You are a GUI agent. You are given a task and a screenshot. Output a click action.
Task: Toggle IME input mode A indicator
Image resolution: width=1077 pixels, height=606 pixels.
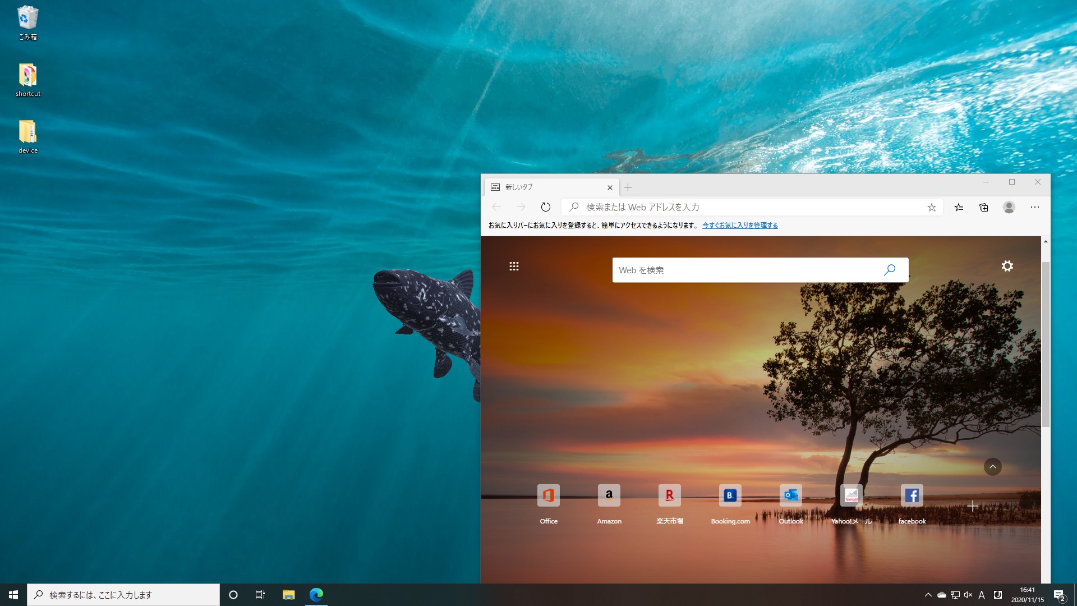coord(982,595)
